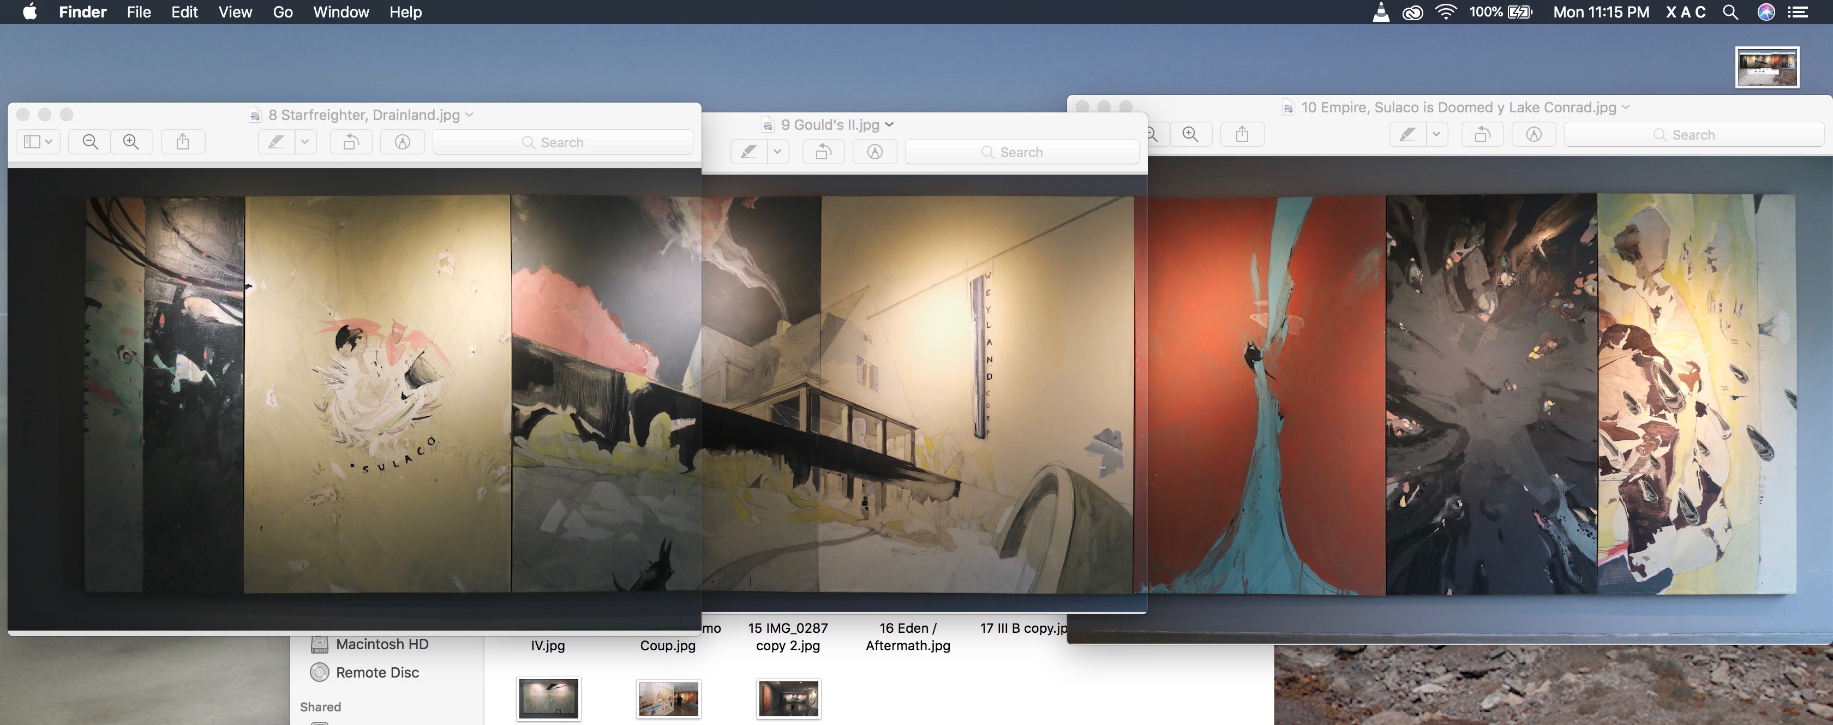This screenshot has width=1833, height=725.
Task: Select the Coup.jpg file label
Action: tap(667, 645)
